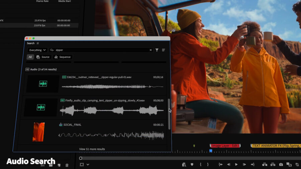Click the Add Marker icon in transport bar
301x169 pixels.
point(192,164)
